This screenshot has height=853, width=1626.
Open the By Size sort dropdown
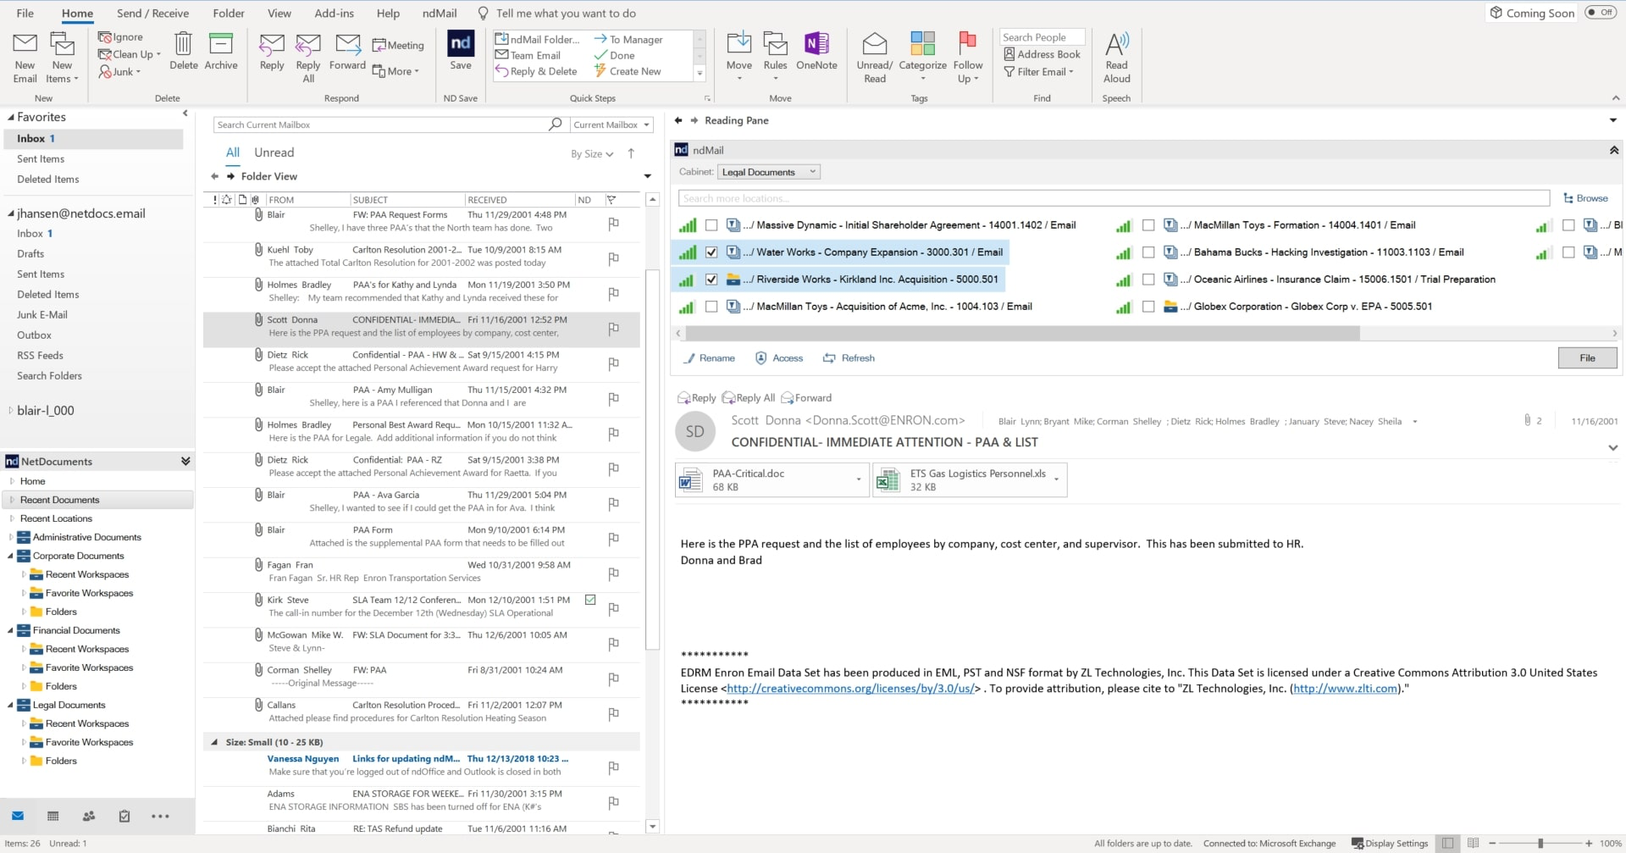pyautogui.click(x=592, y=154)
